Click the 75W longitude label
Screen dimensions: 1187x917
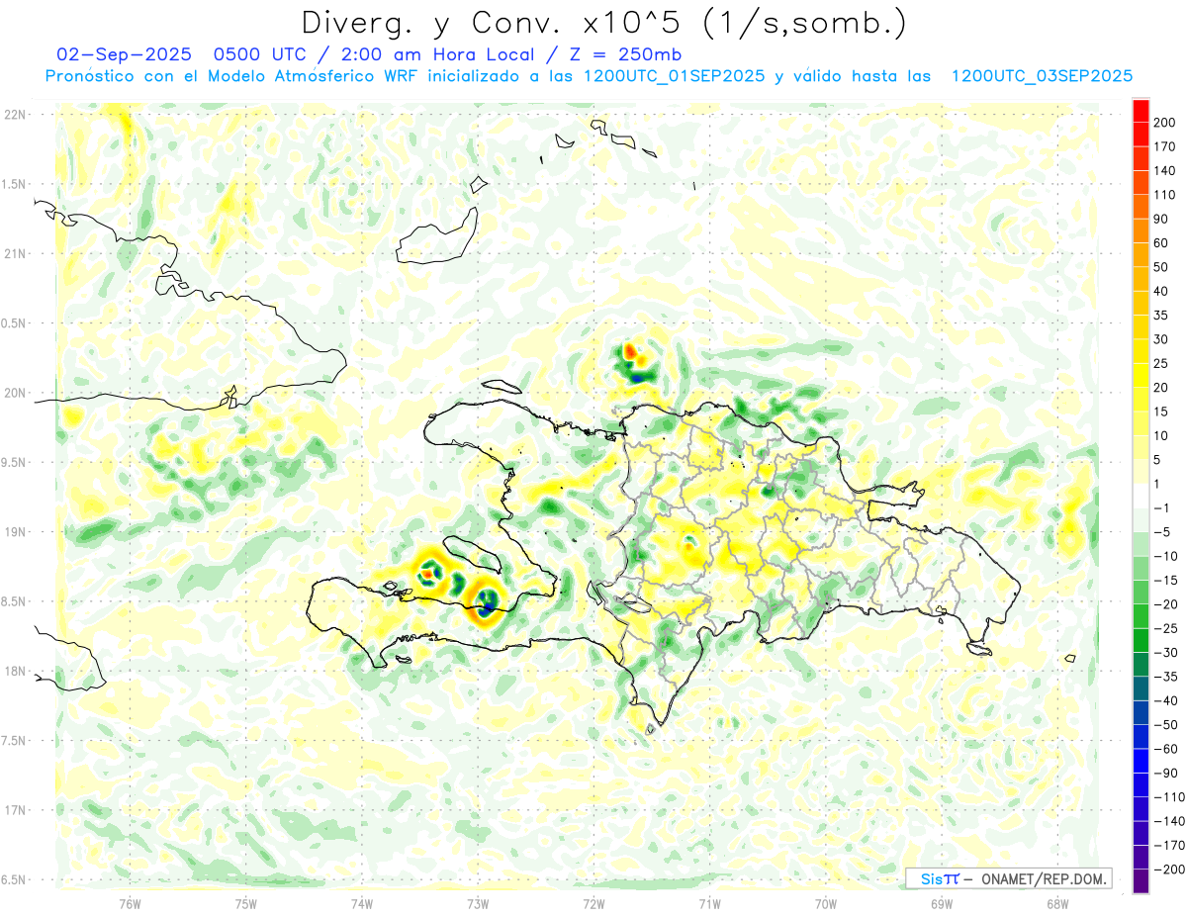[246, 904]
